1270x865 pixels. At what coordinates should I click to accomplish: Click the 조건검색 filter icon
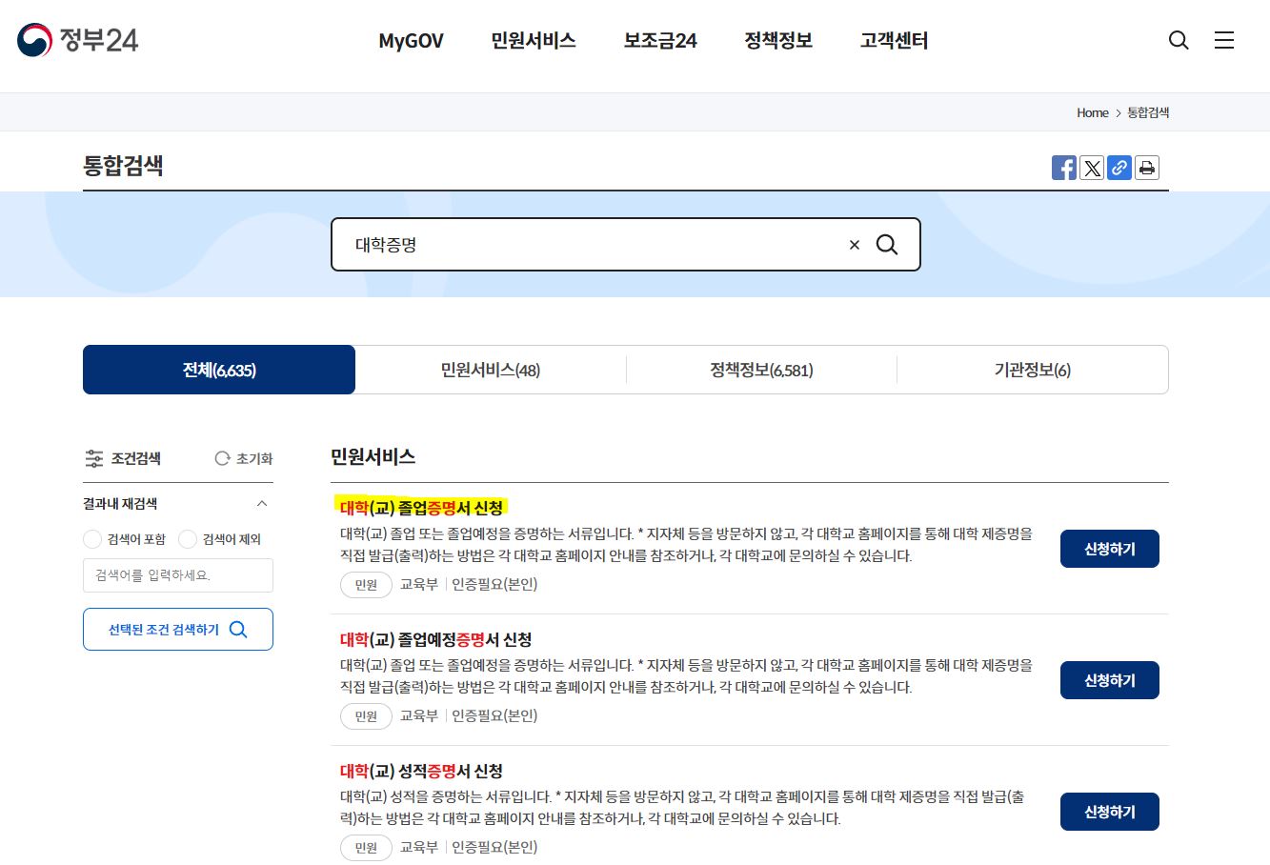[x=94, y=458]
